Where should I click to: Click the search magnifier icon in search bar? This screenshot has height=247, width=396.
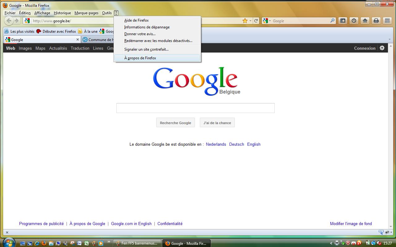pyautogui.click(x=333, y=21)
